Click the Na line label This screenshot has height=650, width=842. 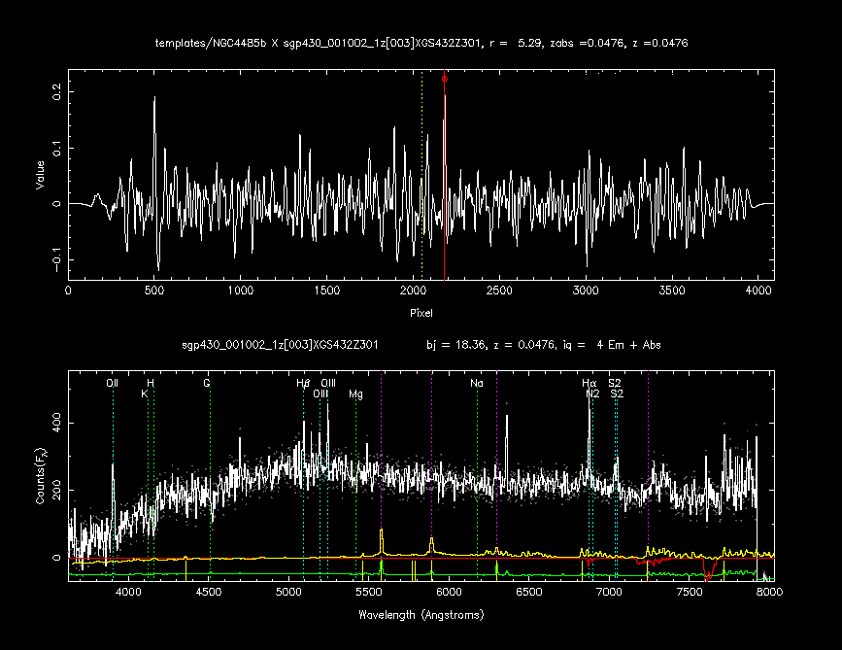tap(476, 383)
